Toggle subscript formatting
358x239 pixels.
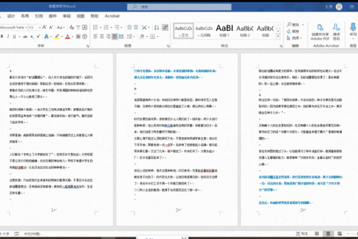click(x=32, y=36)
